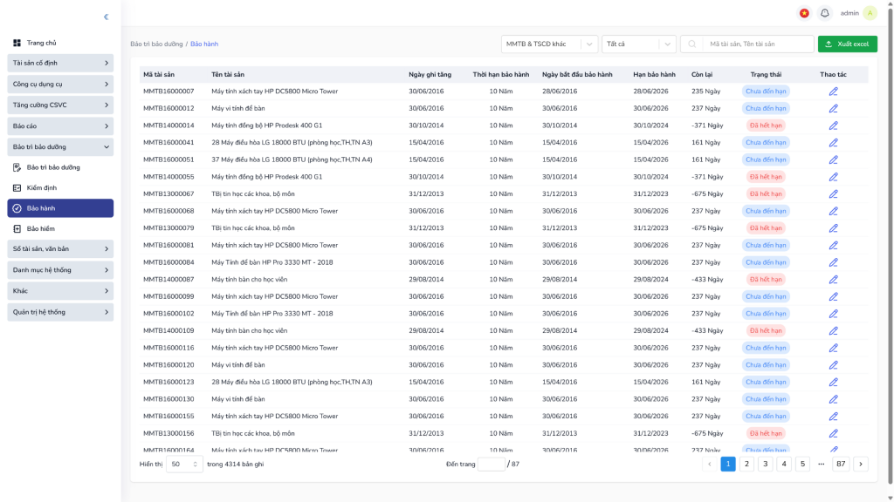Open the page size selector showing 50
This screenshot has width=894, height=502.
tap(184, 465)
